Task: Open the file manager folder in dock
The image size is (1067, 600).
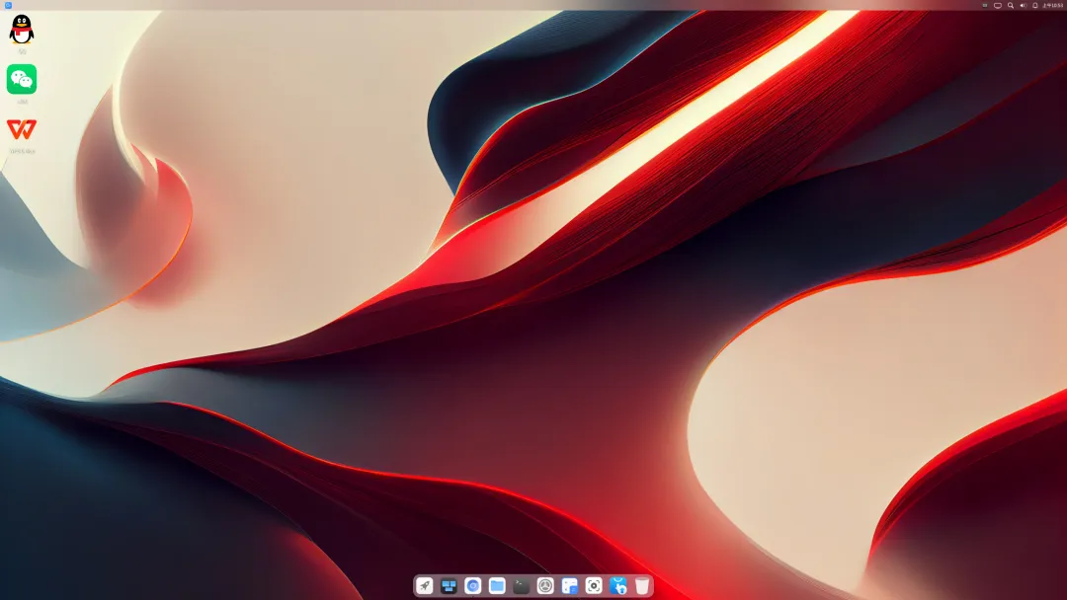Action: click(x=497, y=586)
